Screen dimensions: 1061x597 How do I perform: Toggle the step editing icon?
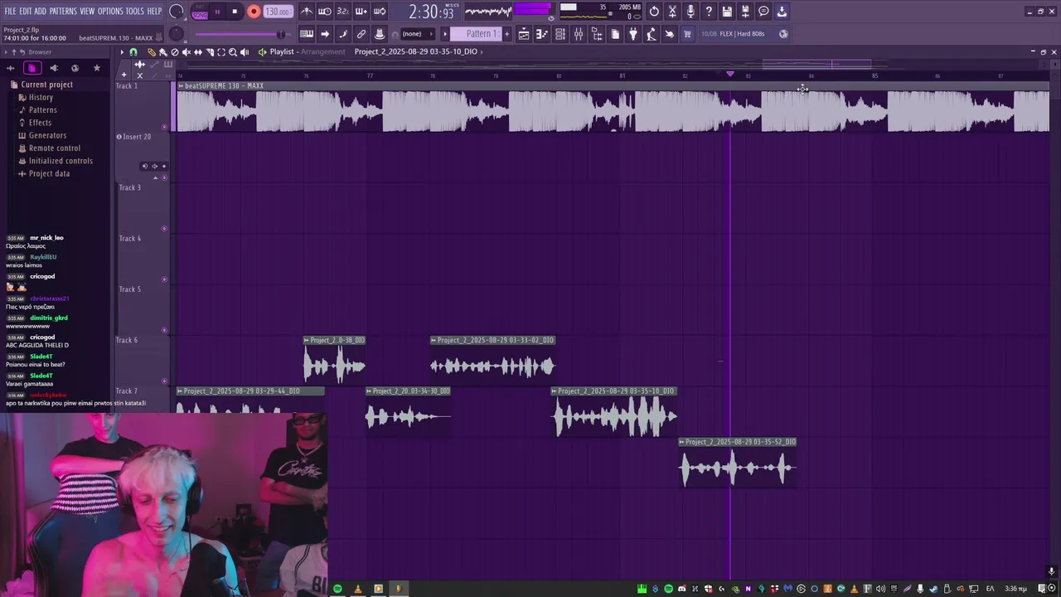click(x=343, y=34)
